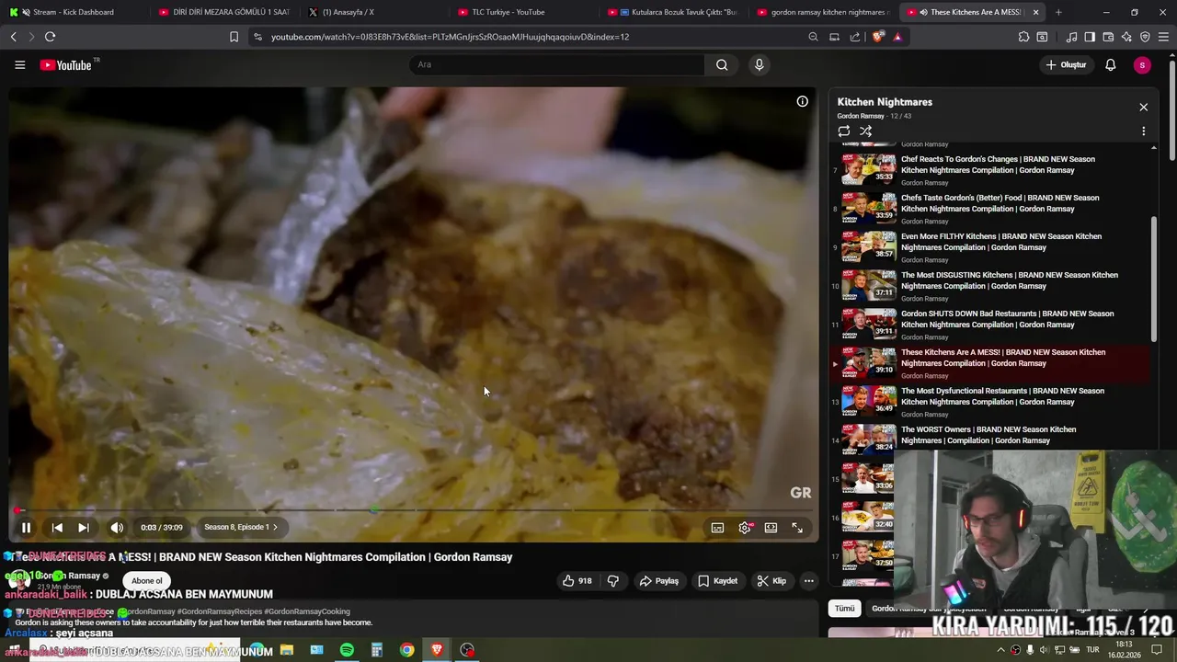Close the Kitchen Nightmares playlist panel

pyautogui.click(x=1143, y=108)
